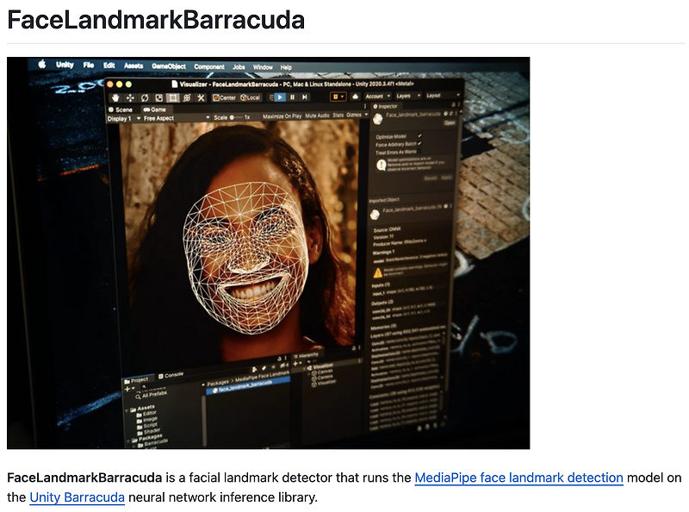This screenshot has width=689, height=512.
Task: Adjust the Scale slider in the Game view
Action: 233,117
